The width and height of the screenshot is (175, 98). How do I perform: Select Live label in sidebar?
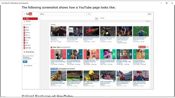(27, 43)
